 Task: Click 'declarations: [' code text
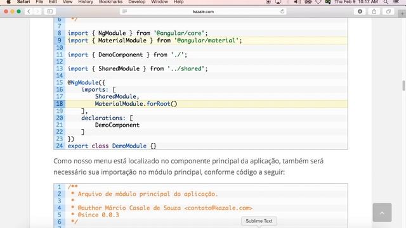coord(107,118)
